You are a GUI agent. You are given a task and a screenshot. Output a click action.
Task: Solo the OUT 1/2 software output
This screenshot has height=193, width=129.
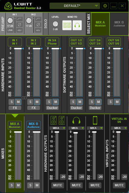pyautogui.click(x=73, y=102)
